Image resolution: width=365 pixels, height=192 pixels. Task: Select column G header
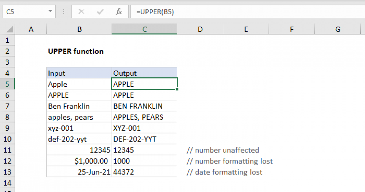(x=338, y=29)
